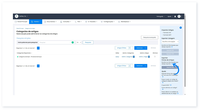Viewport: 200px width, 110px height.
Task: Expand 'Escolha uma opção' export dropdown
Action: click(x=170, y=42)
